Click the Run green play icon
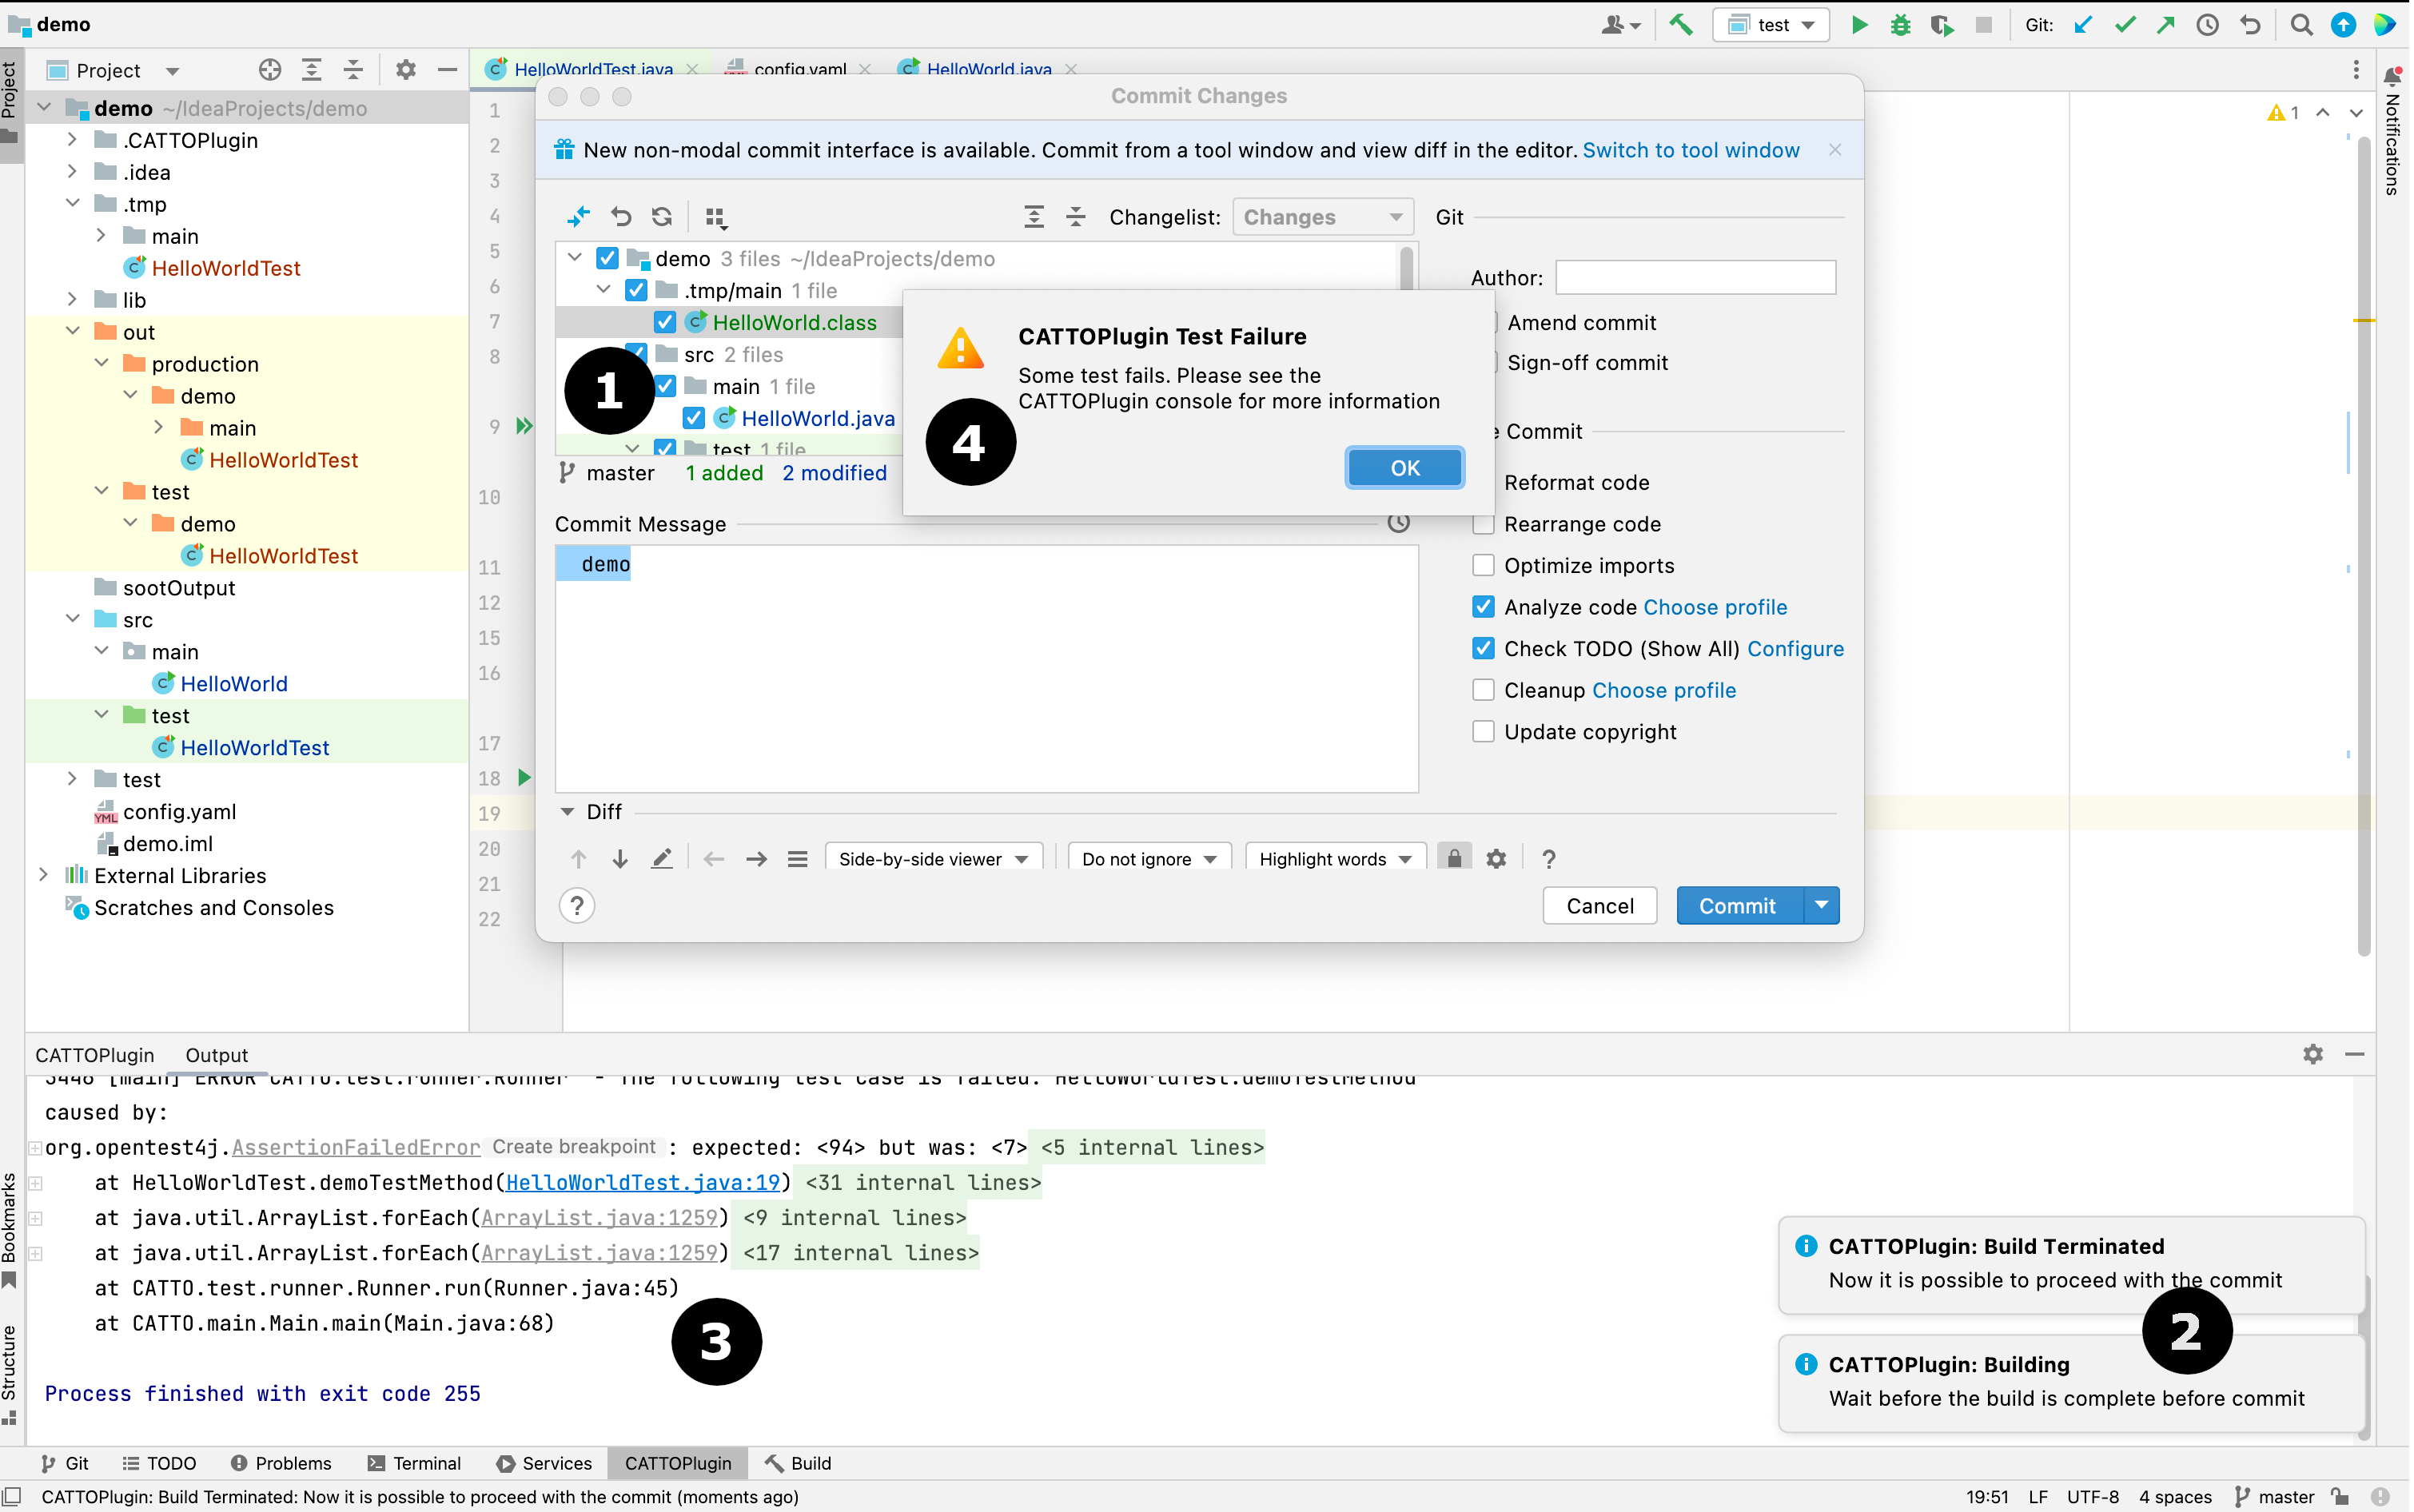 1859,25
